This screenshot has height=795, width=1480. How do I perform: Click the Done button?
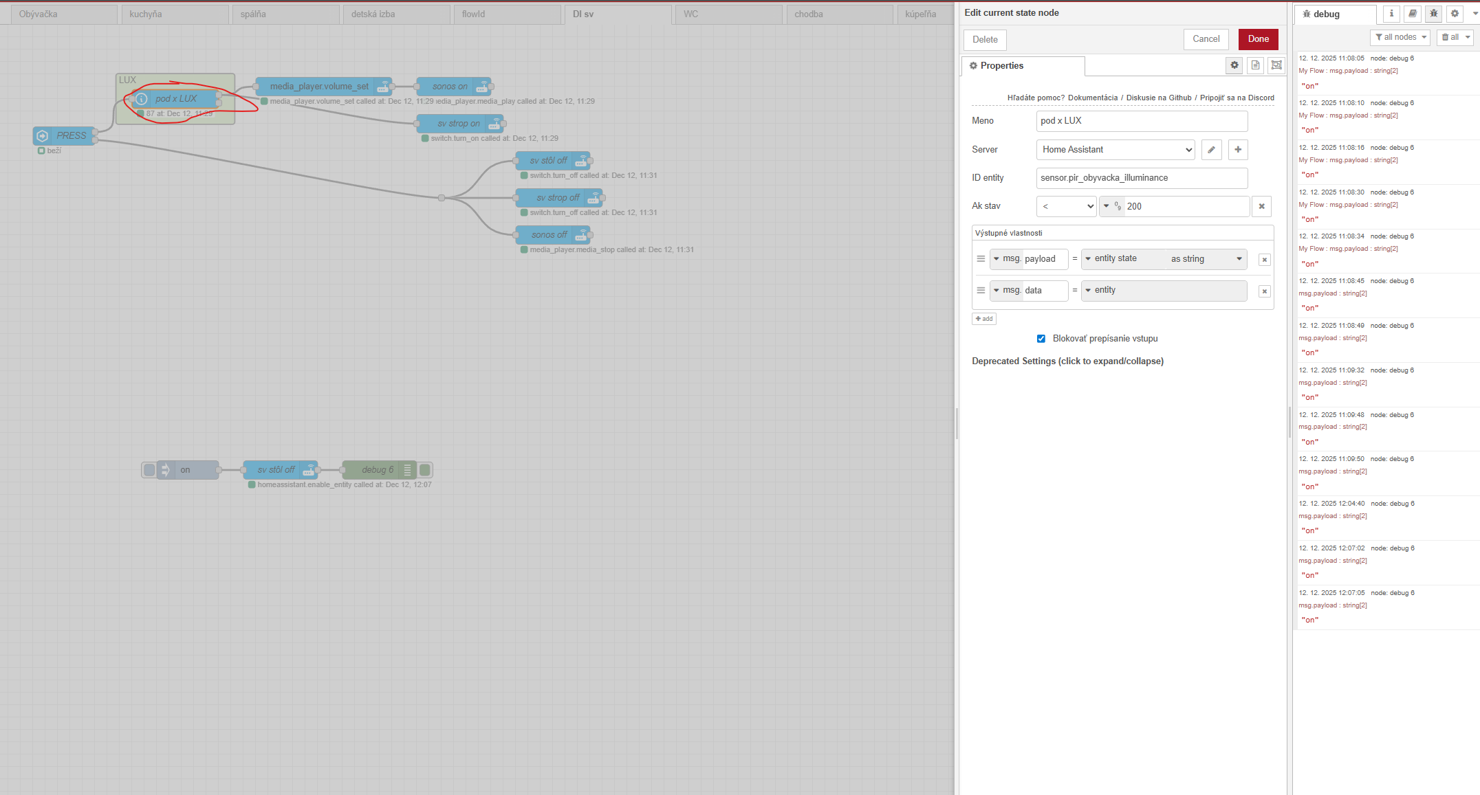click(x=1258, y=39)
